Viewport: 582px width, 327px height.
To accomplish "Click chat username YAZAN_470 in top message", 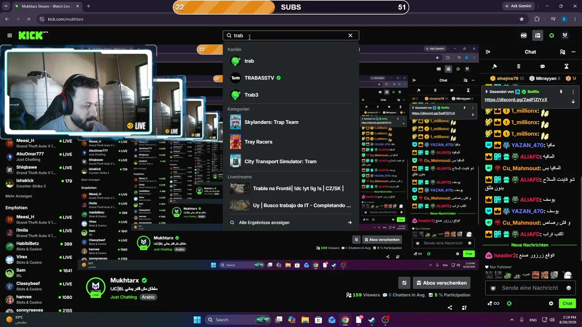I will pos(527,145).
